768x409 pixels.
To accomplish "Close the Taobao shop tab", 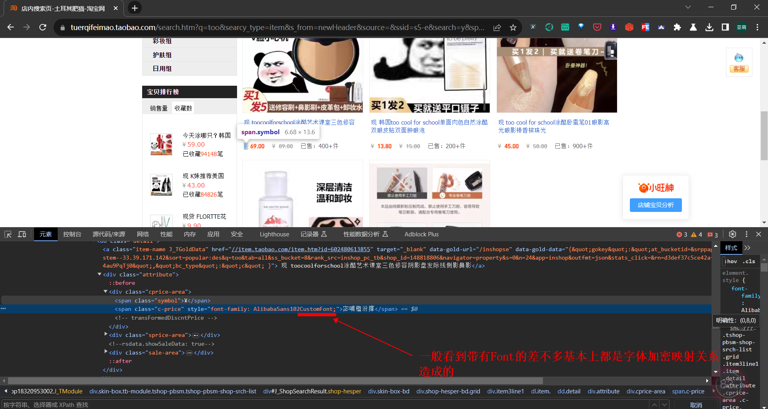I will 116,8.
